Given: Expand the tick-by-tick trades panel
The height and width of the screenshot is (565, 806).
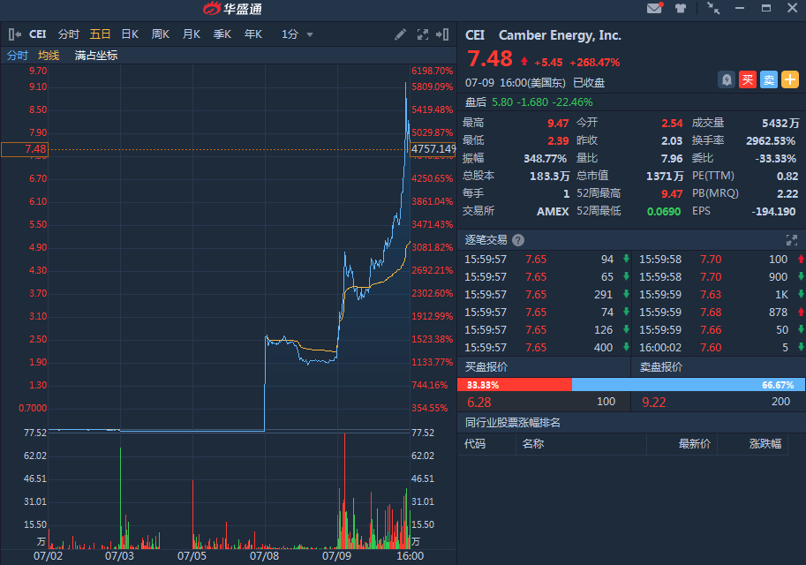Looking at the screenshot, I should [792, 240].
